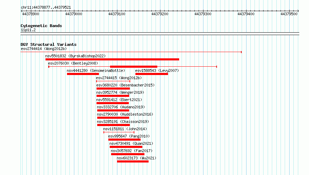Open nsv3952774 (Wenger2019) label
309x175 pixels.
(120, 92)
